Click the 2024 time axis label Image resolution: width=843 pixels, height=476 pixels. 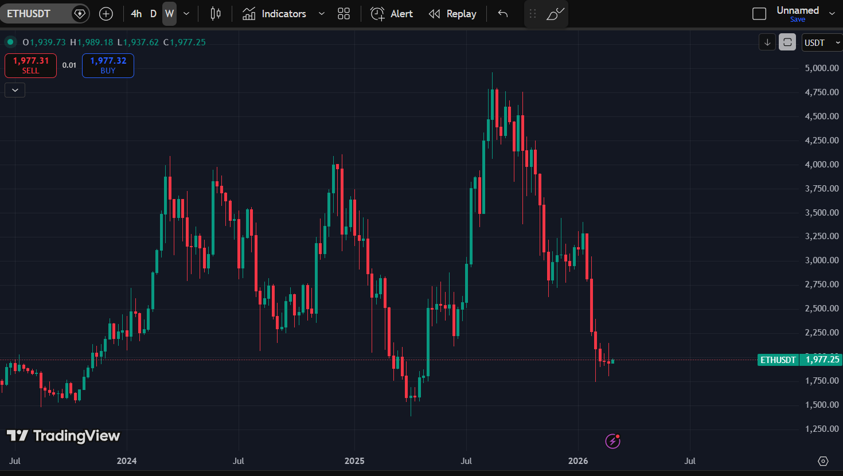point(127,461)
